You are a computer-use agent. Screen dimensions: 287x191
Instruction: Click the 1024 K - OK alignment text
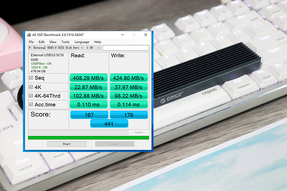coord(39,67)
